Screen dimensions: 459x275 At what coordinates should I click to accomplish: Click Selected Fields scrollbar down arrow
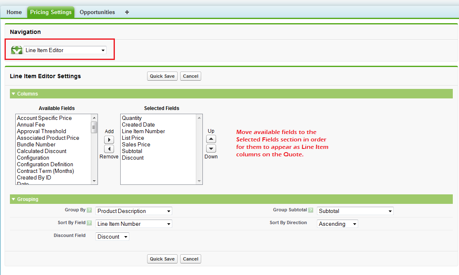(x=199, y=181)
